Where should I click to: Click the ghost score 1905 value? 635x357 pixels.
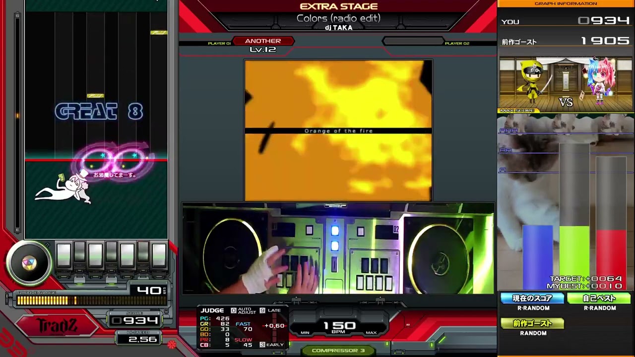[605, 41]
